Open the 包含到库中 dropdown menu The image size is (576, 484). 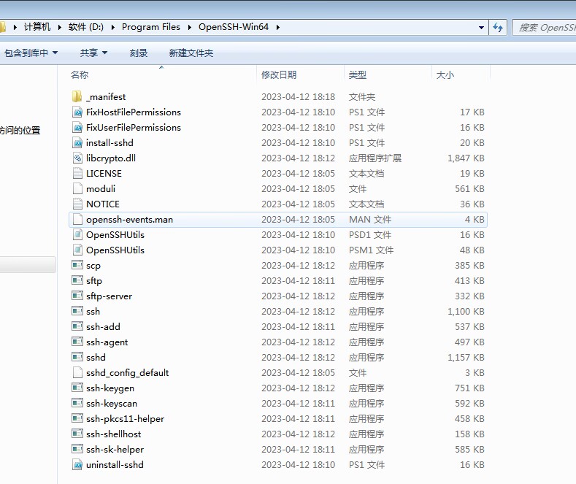[x=31, y=53]
